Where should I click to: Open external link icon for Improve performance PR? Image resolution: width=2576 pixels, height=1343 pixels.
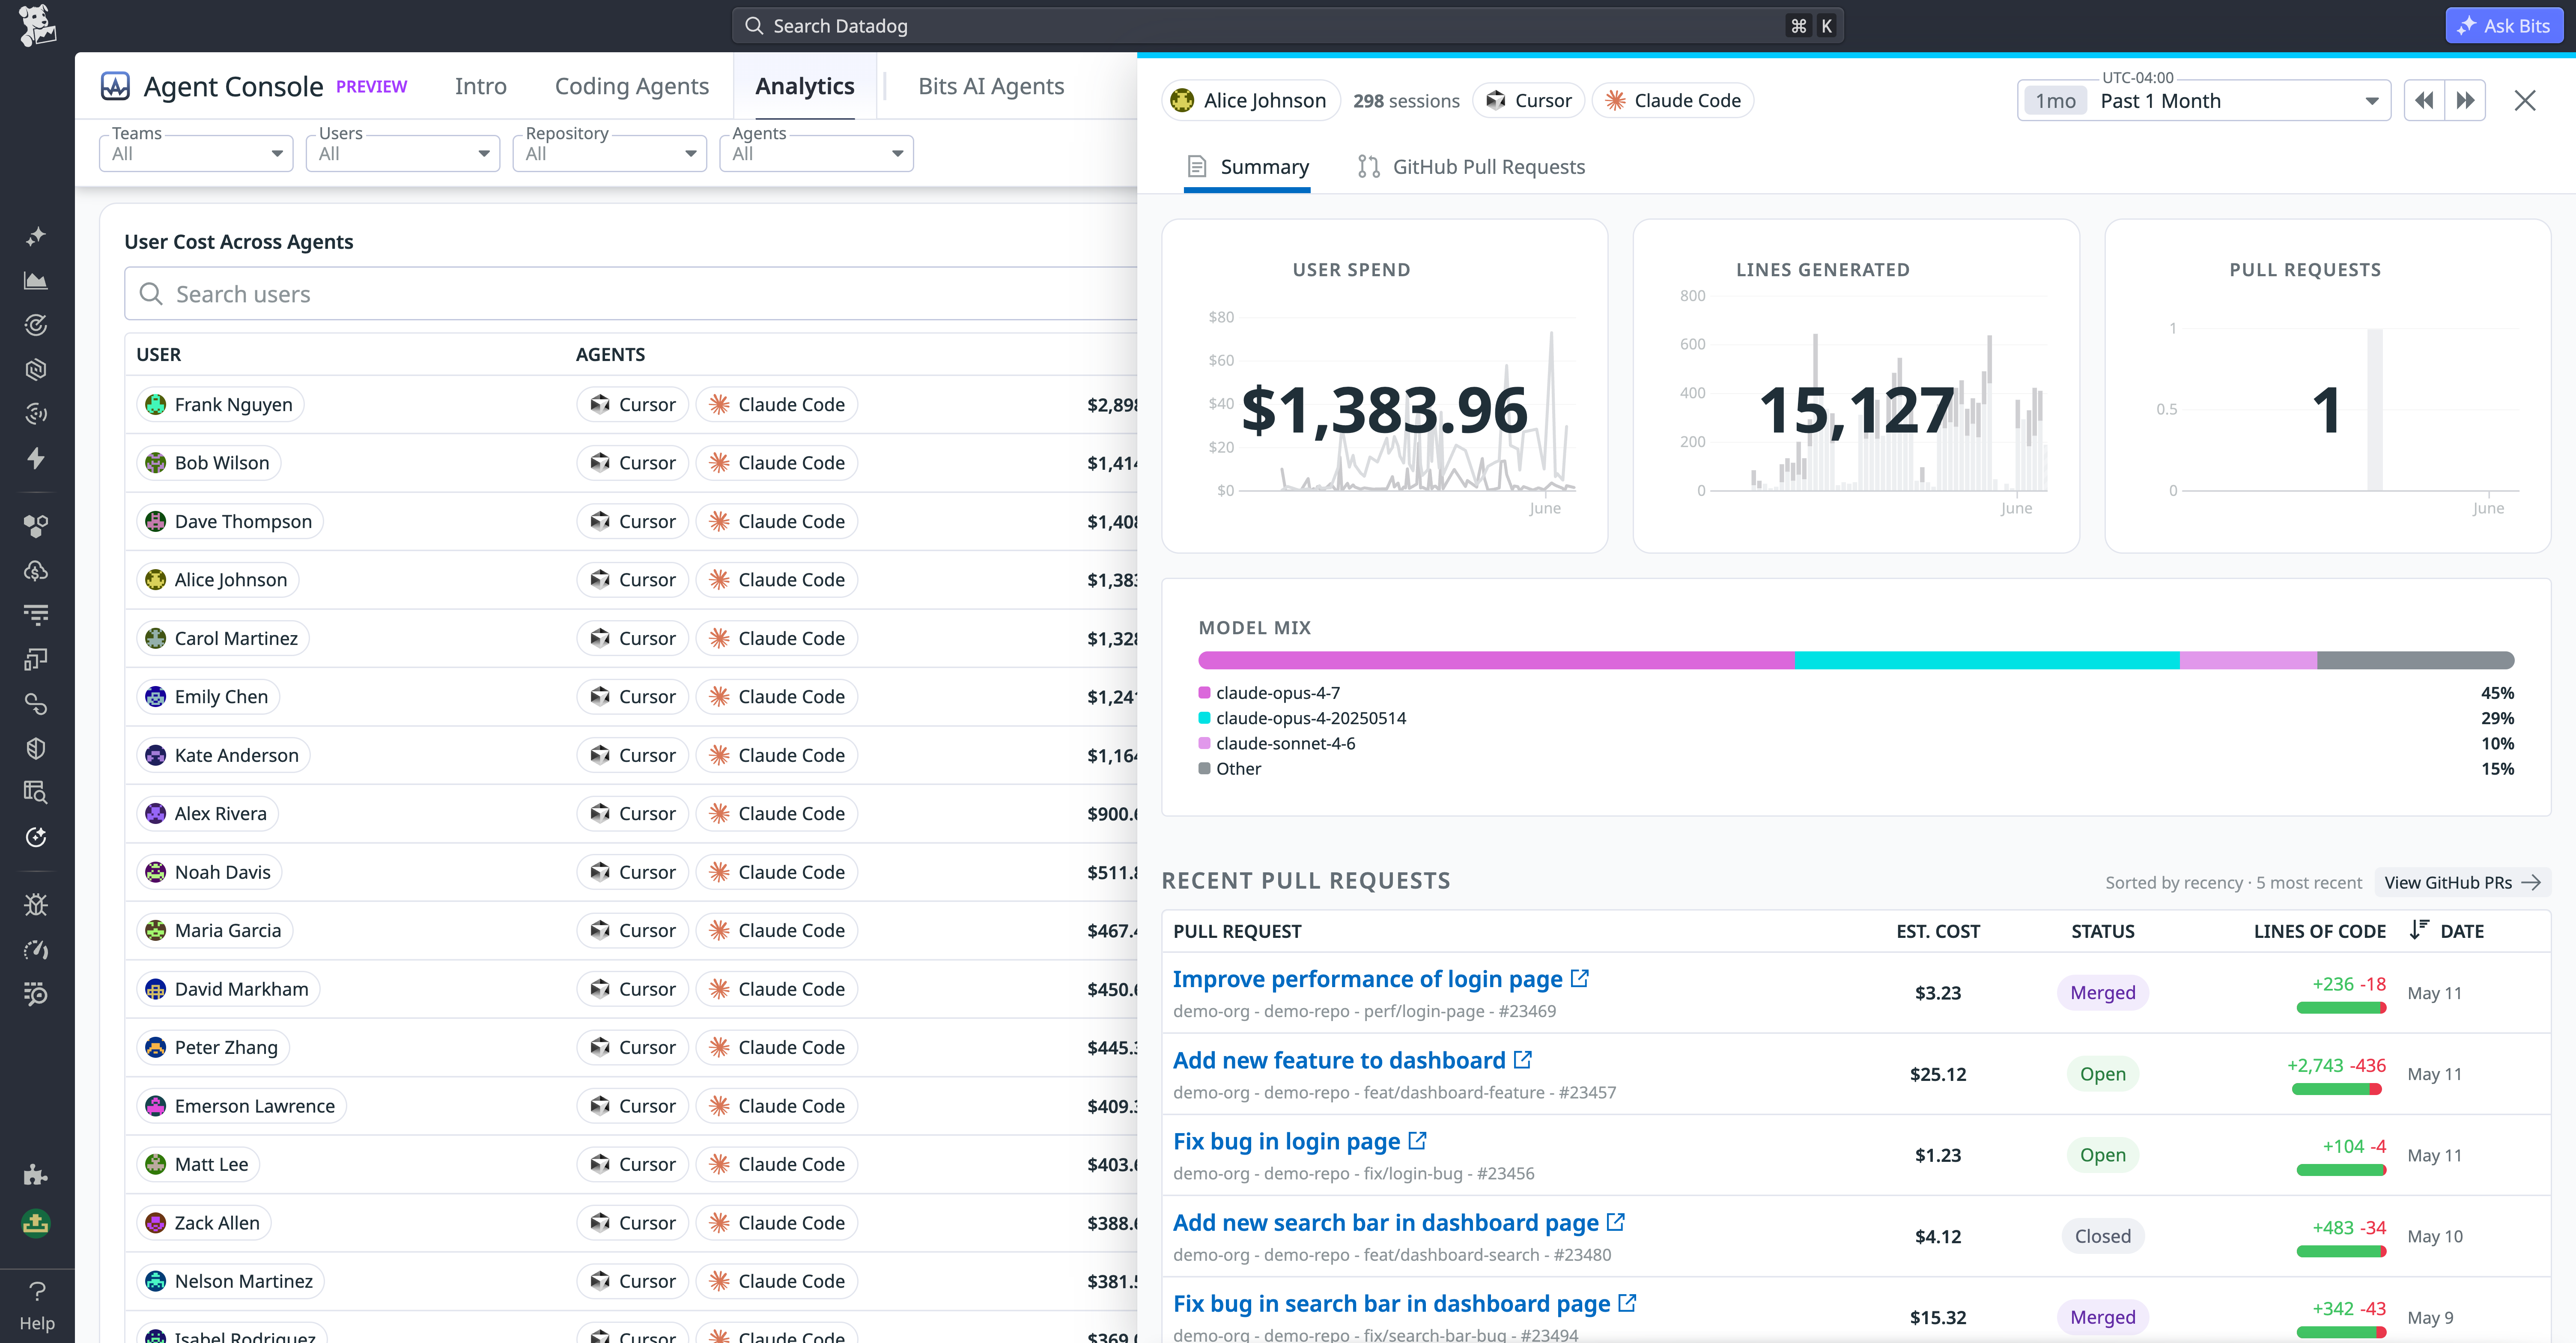[x=1579, y=978]
